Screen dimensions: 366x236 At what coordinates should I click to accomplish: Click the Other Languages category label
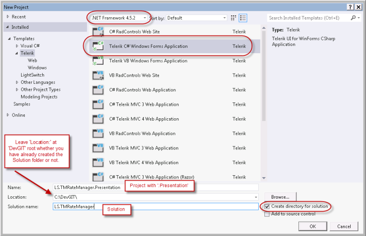pyautogui.click(x=38, y=82)
